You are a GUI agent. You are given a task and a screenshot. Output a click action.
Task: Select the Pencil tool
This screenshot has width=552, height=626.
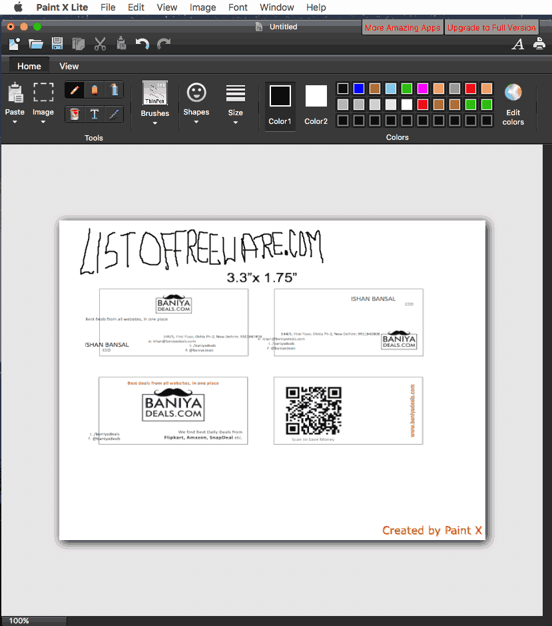pos(75,90)
